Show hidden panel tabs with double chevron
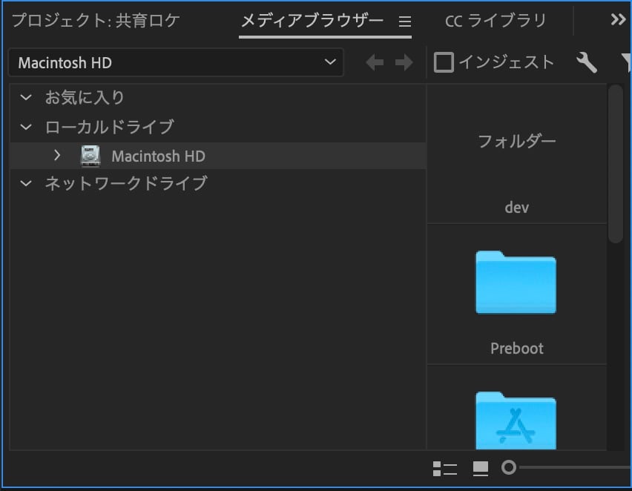 click(x=618, y=19)
